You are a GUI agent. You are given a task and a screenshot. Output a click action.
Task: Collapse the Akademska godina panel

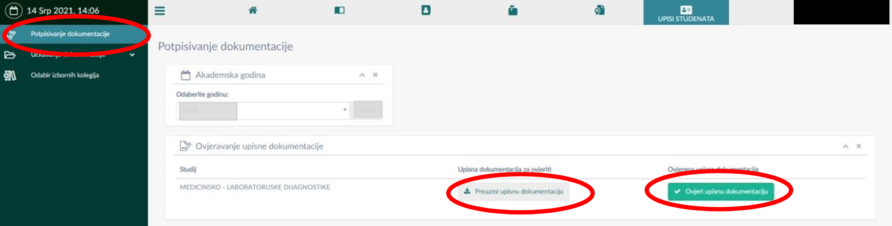[362, 75]
